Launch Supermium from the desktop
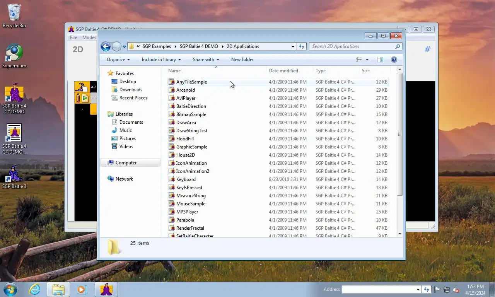The height and width of the screenshot is (297, 495). pyautogui.click(x=14, y=56)
